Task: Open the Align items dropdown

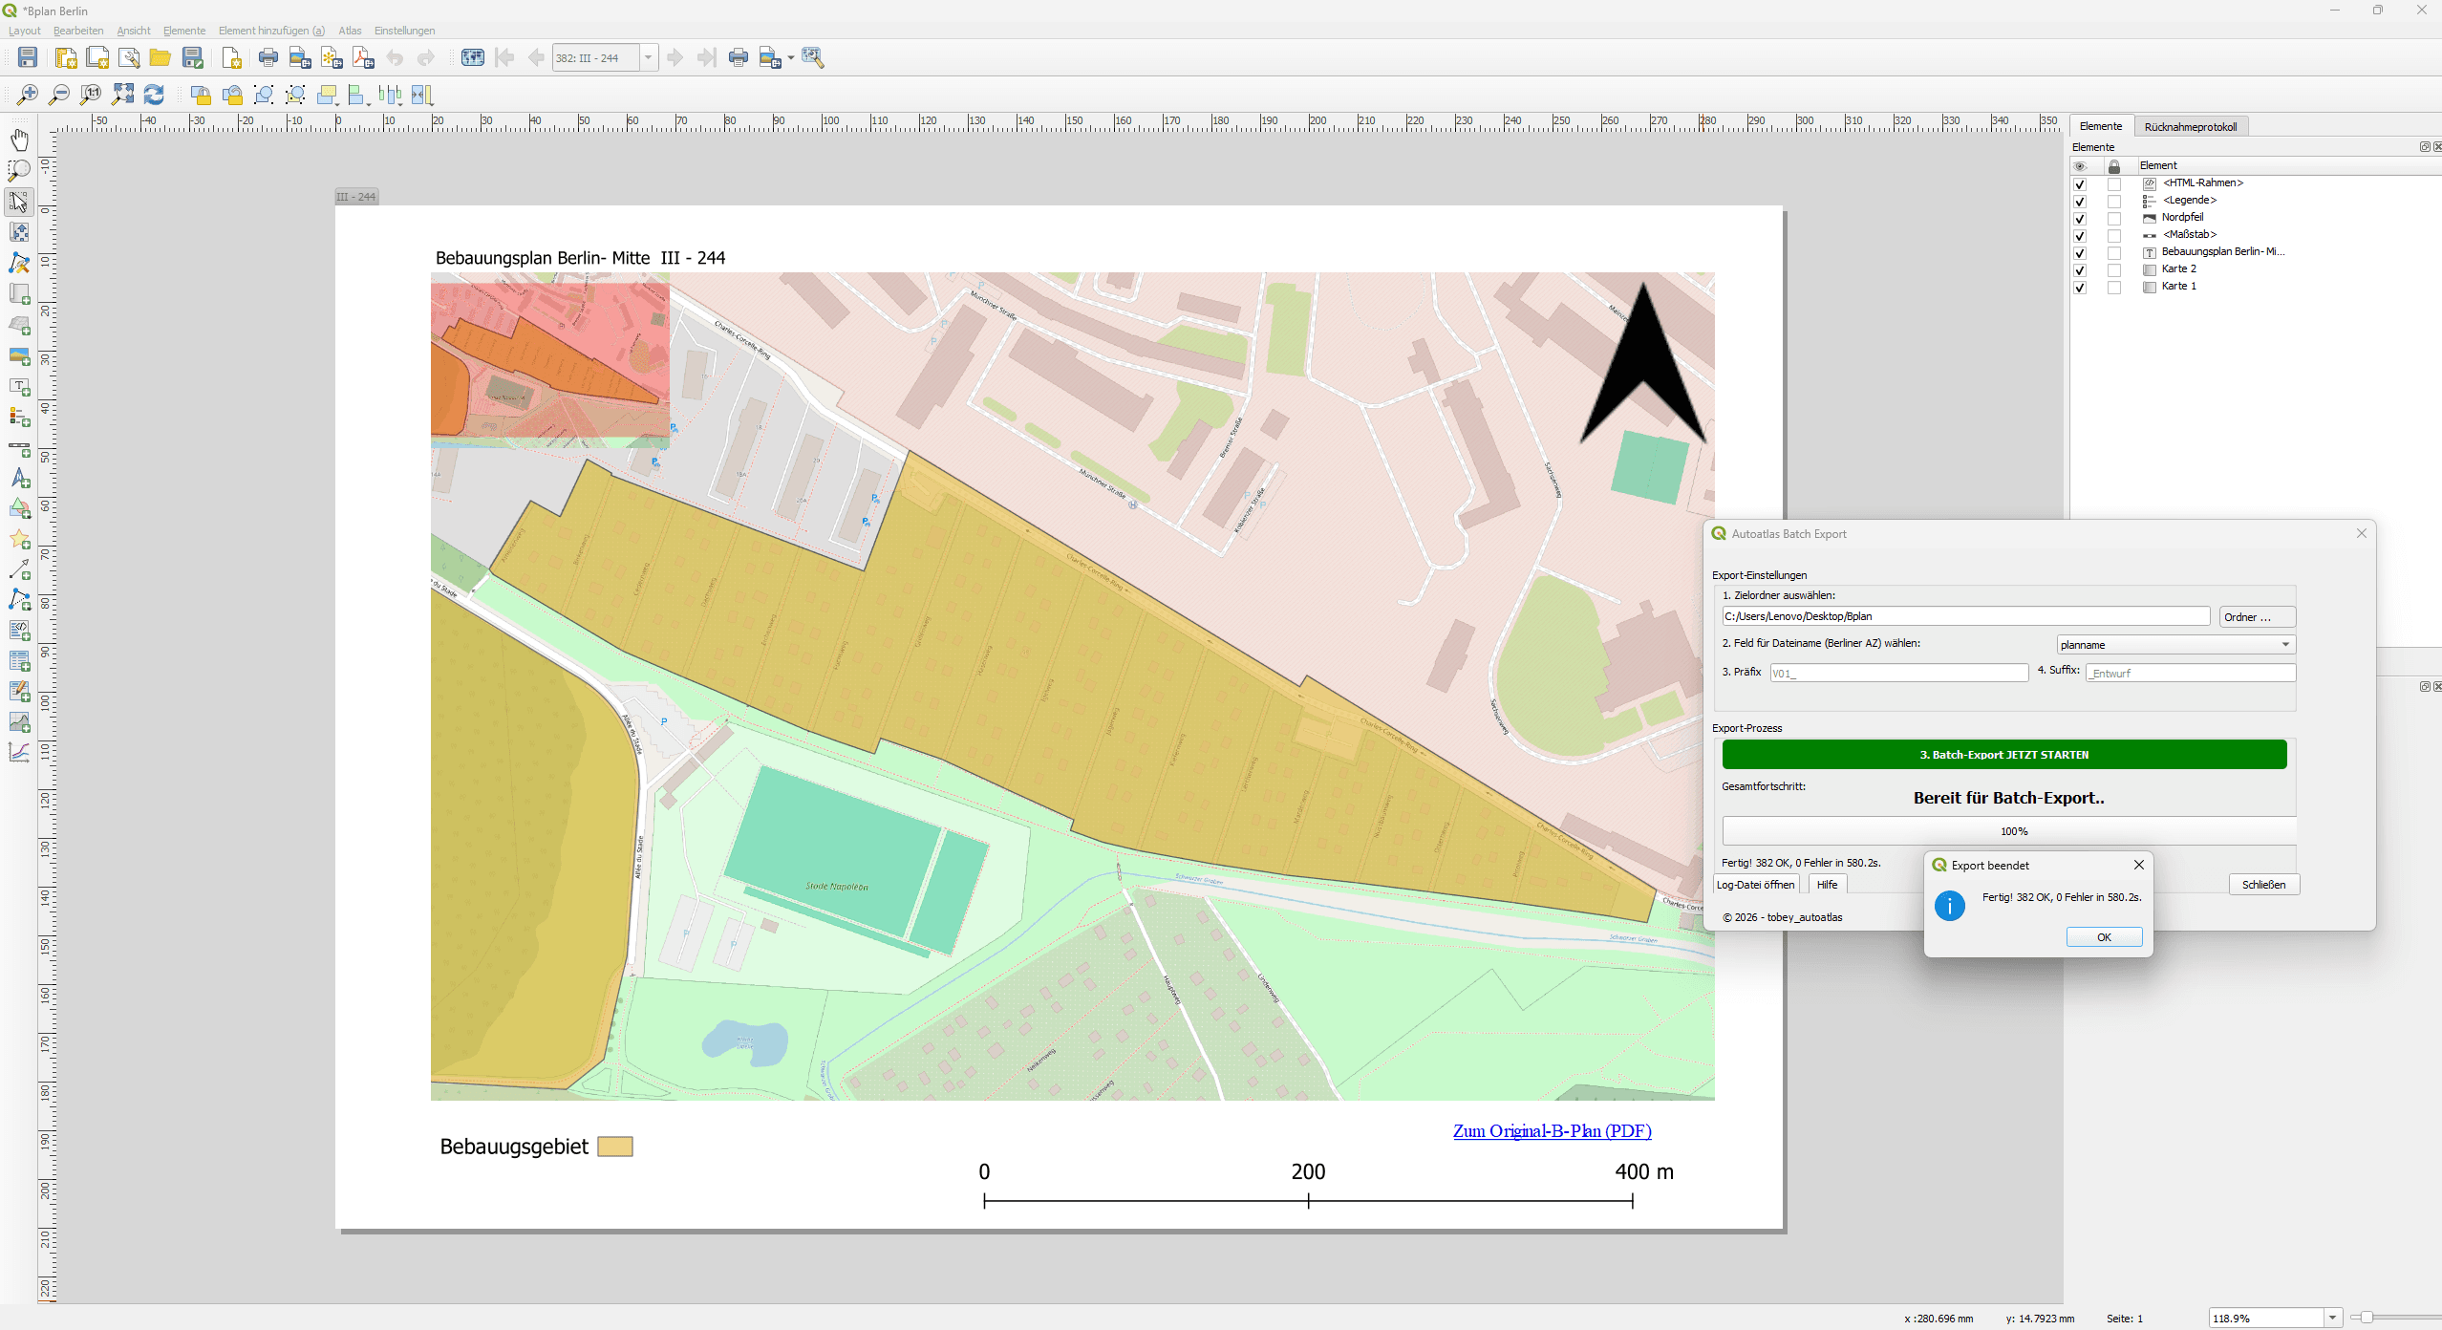Action: click(359, 95)
